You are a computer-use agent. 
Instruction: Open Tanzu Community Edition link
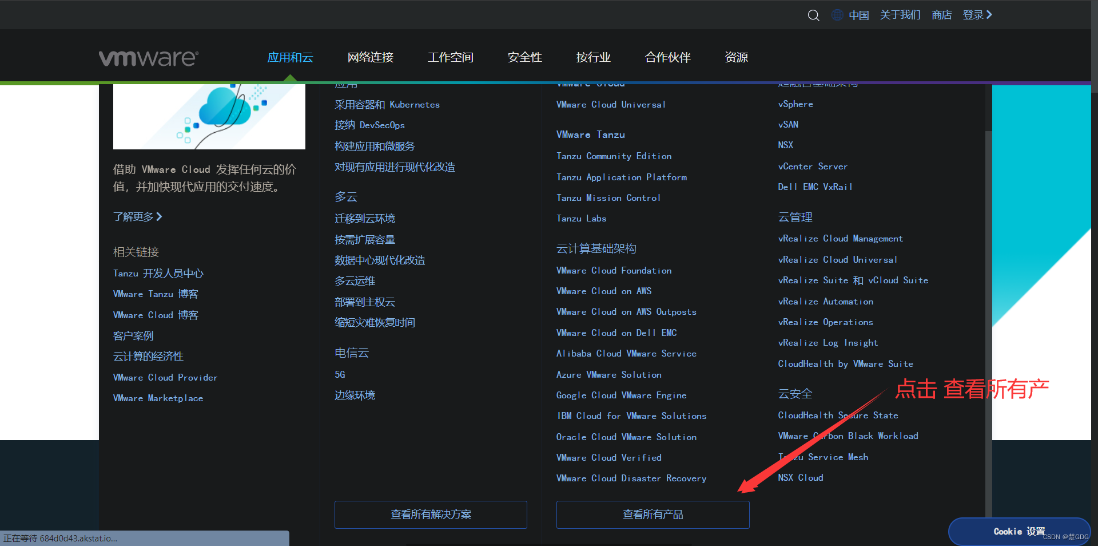click(x=614, y=156)
